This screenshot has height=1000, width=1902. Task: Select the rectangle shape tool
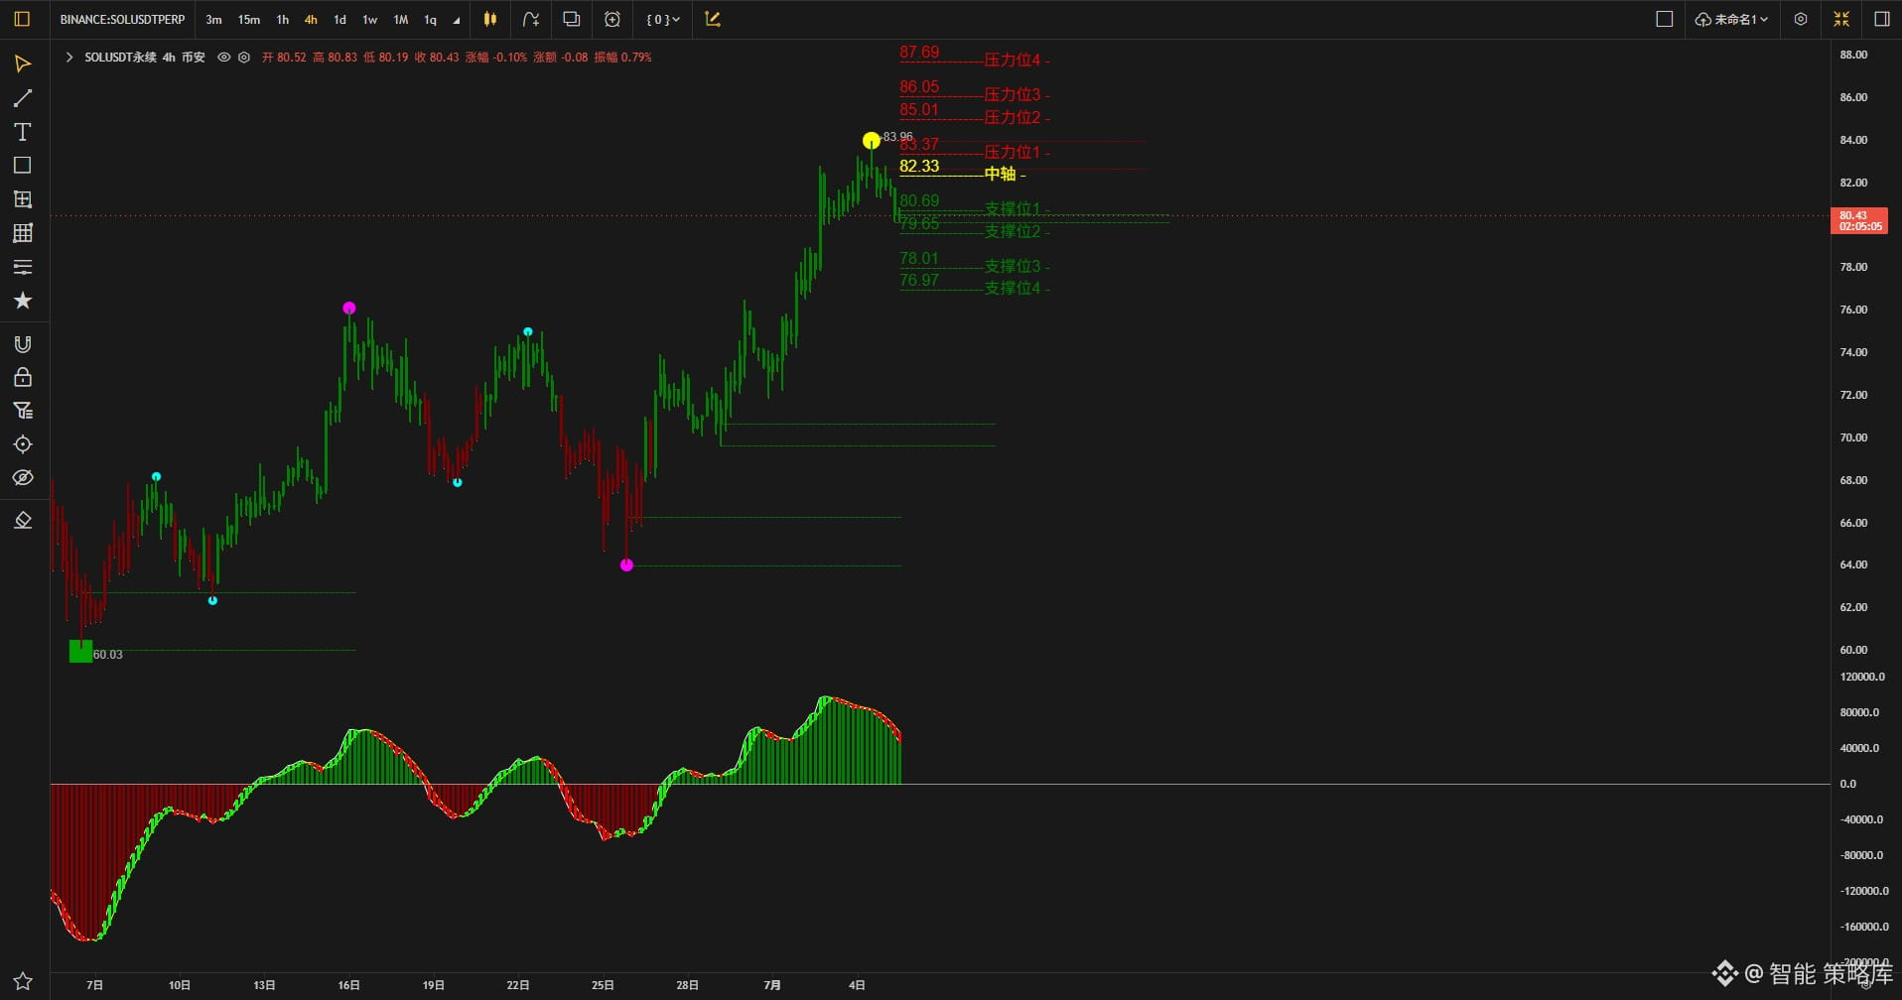click(x=23, y=166)
